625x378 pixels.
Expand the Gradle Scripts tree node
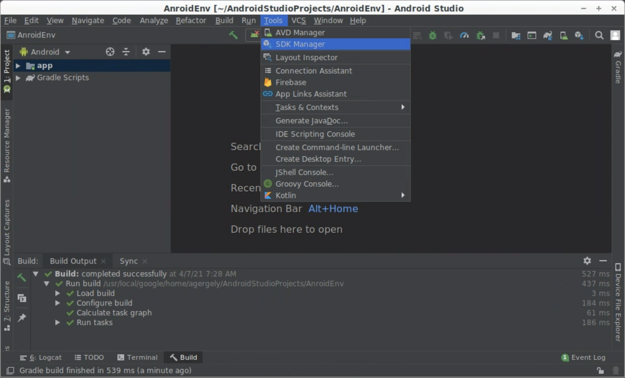click(18, 78)
